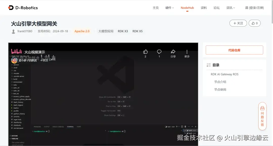Screen dimensions: 273x146
Task: Click the Apache 2.0 license tag
Action: click(x=82, y=31)
